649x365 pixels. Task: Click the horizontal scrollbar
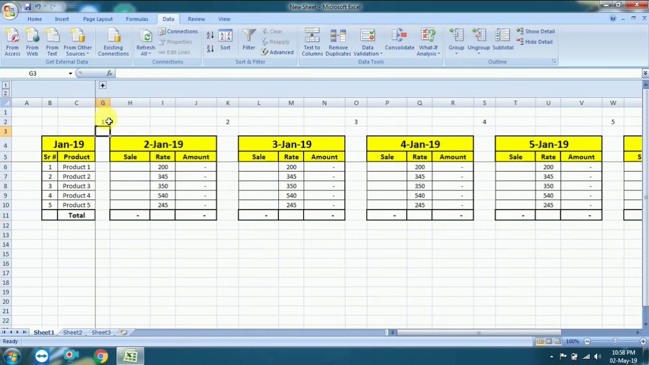(x=479, y=333)
